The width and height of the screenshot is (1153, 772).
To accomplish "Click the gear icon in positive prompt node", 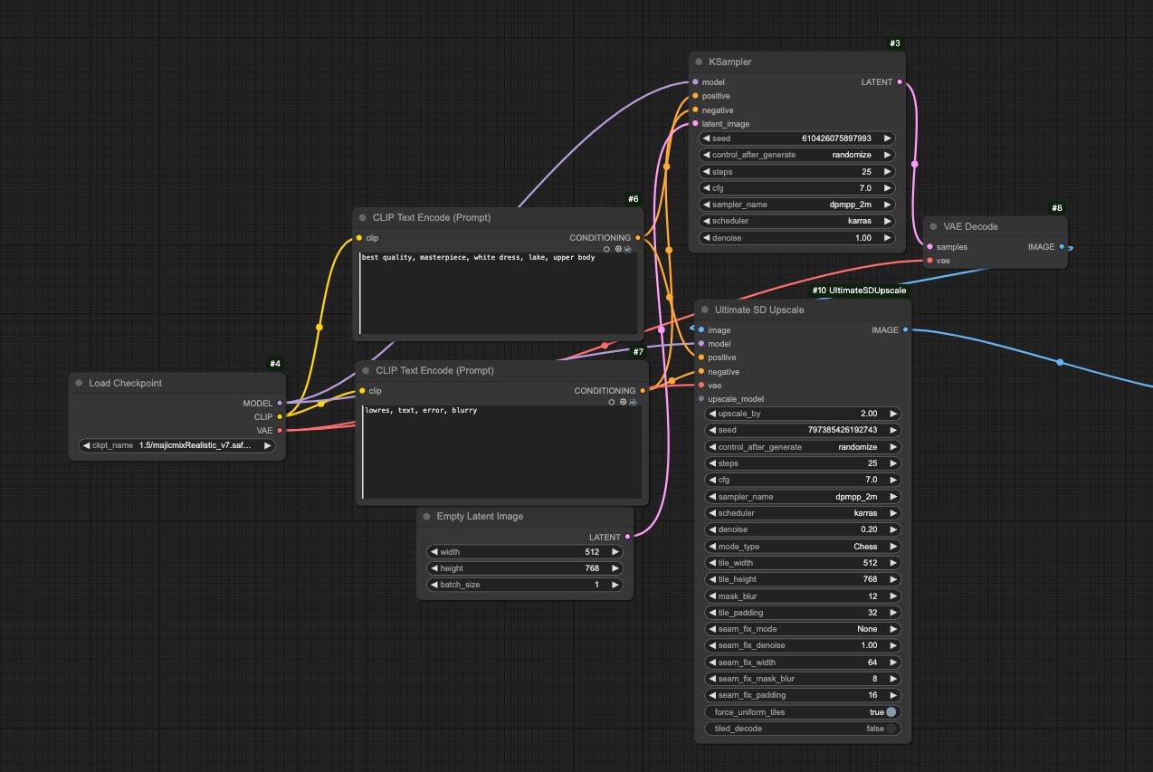I will (619, 249).
